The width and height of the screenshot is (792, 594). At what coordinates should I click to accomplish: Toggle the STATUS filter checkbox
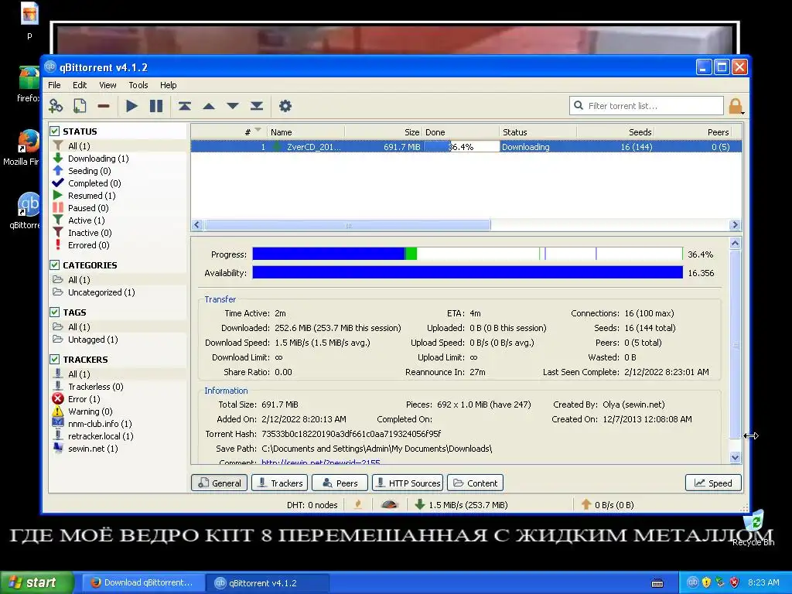click(55, 131)
